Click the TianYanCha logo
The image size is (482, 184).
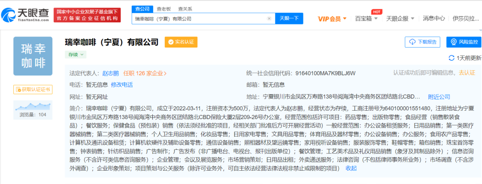25,15
